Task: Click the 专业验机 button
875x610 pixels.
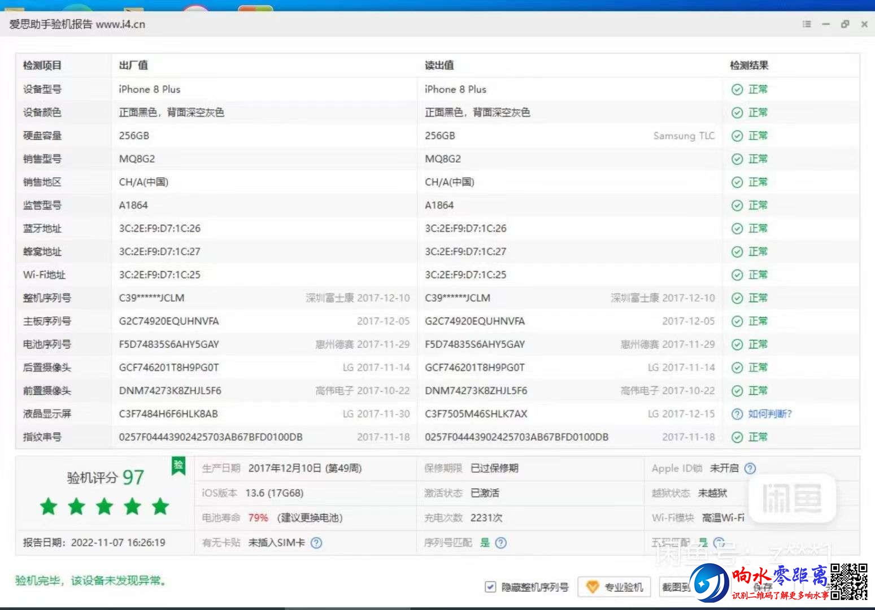Action: (614, 587)
